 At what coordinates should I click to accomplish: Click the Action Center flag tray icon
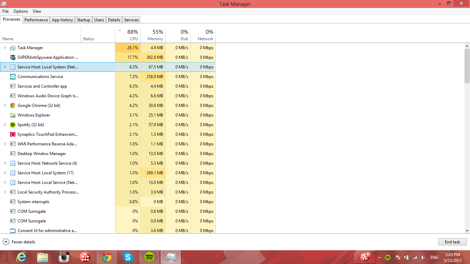[398, 257]
